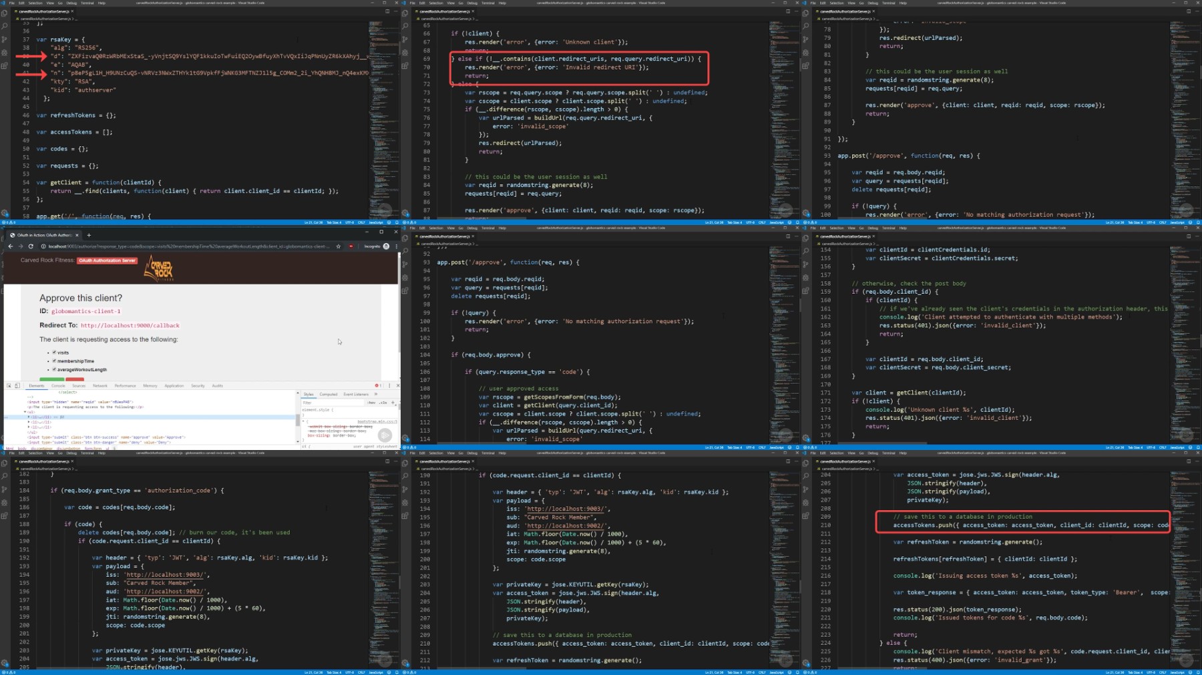The width and height of the screenshot is (1202, 675).
Task: Open Debug view in the rsaKey editor window
Action: (5, 52)
